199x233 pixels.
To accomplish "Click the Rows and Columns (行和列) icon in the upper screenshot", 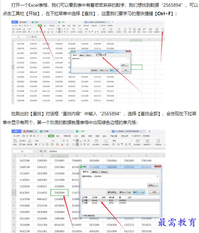I will (x=144, y=29).
